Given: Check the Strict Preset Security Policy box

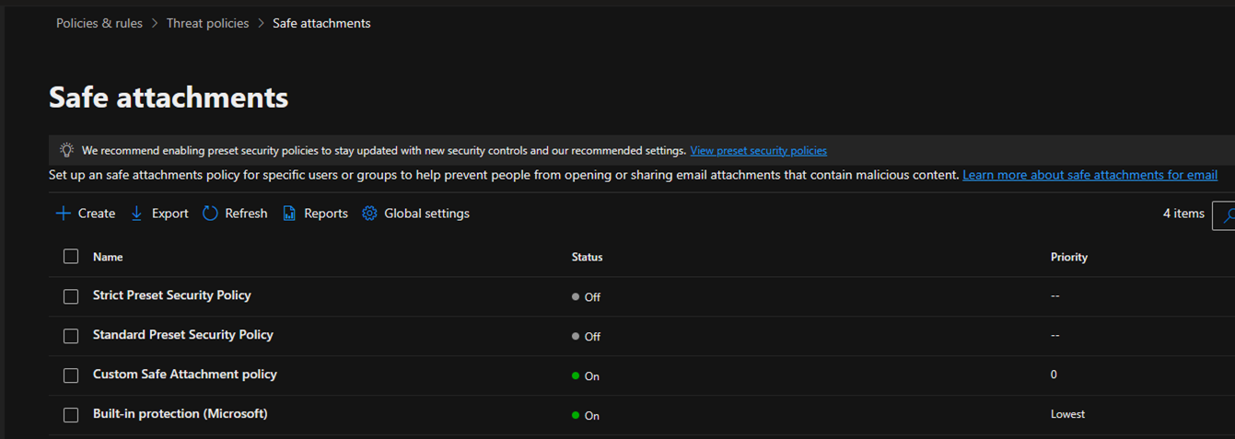Looking at the screenshot, I should click(71, 296).
